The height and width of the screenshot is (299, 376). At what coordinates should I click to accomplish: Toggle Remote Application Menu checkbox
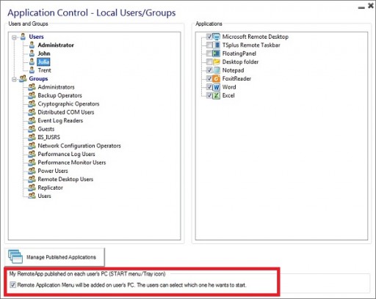[12, 285]
